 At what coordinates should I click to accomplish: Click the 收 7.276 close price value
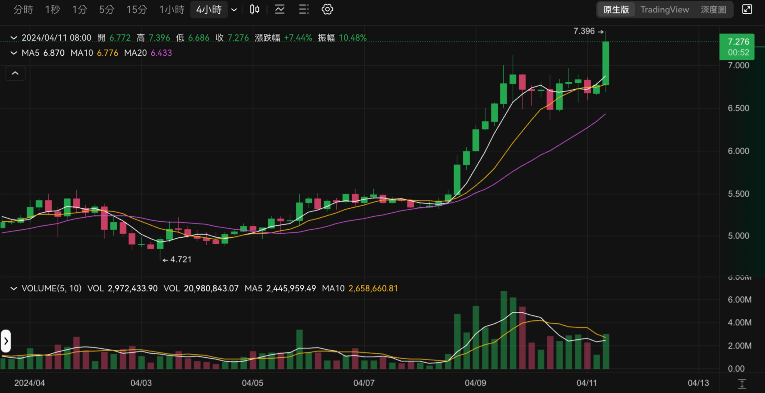(232, 38)
